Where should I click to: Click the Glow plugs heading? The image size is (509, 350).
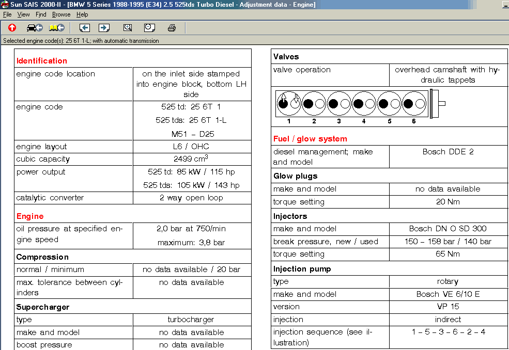pos(296,176)
